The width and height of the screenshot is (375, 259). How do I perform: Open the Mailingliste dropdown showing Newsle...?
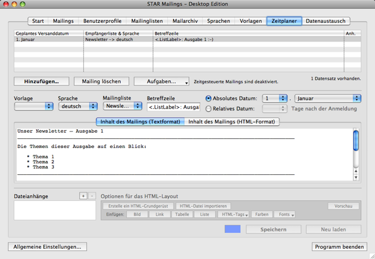click(x=122, y=106)
